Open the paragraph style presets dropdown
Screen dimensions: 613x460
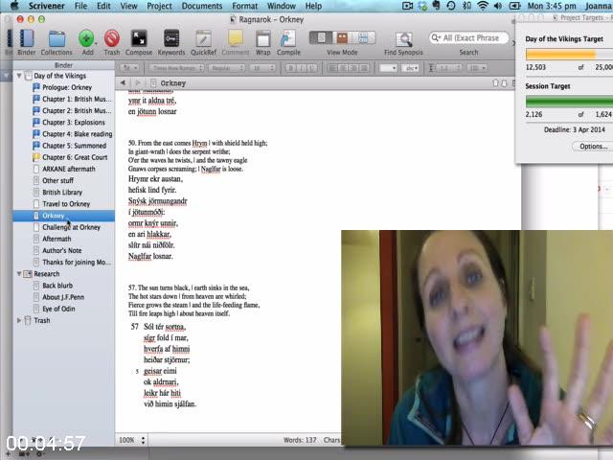pyautogui.click(x=130, y=68)
